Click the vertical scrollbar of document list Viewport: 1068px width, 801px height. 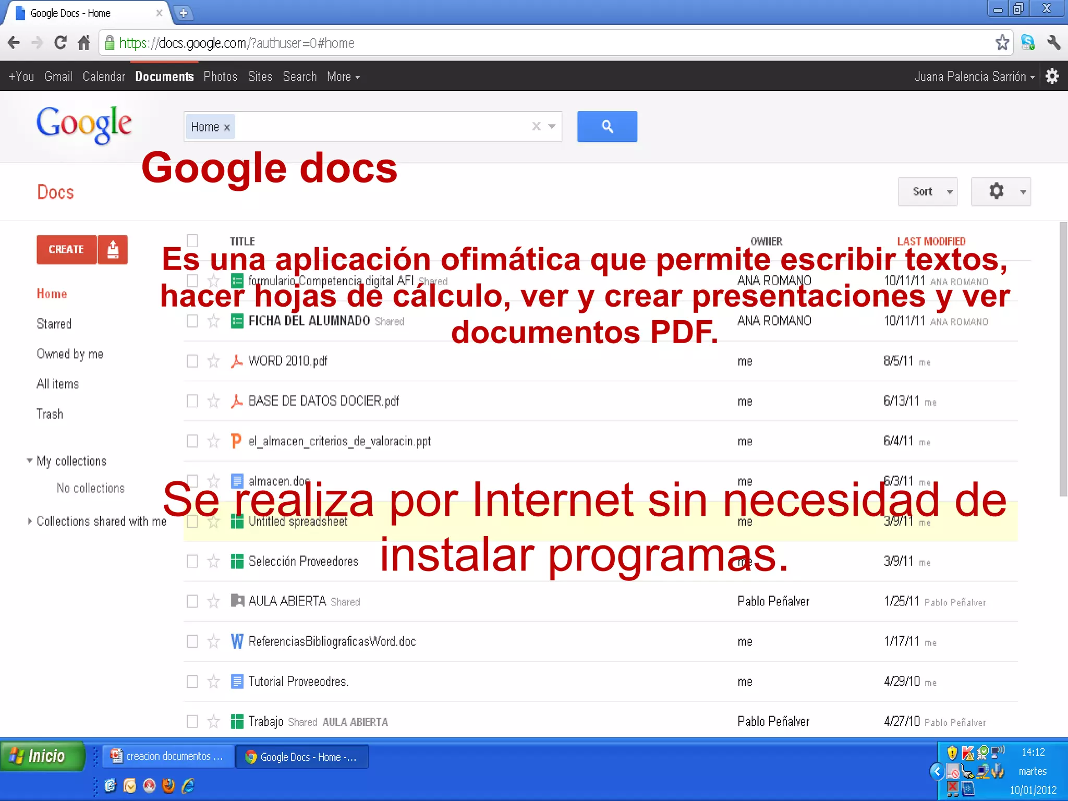[x=1063, y=360]
